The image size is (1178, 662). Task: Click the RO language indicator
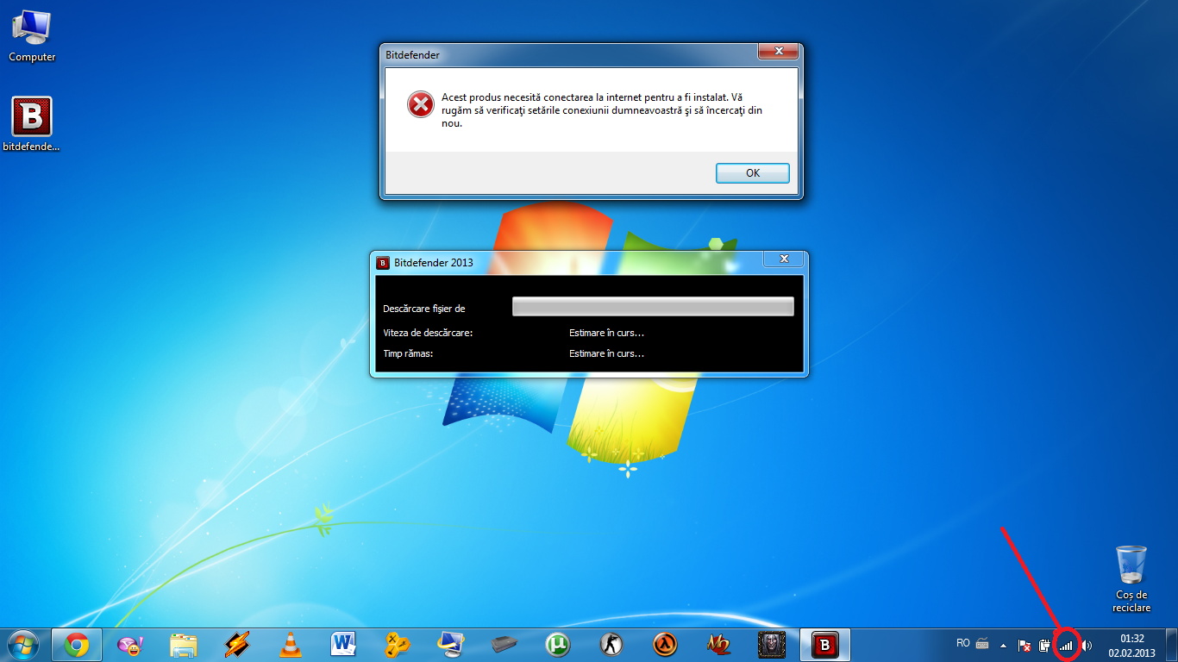pyautogui.click(x=963, y=643)
